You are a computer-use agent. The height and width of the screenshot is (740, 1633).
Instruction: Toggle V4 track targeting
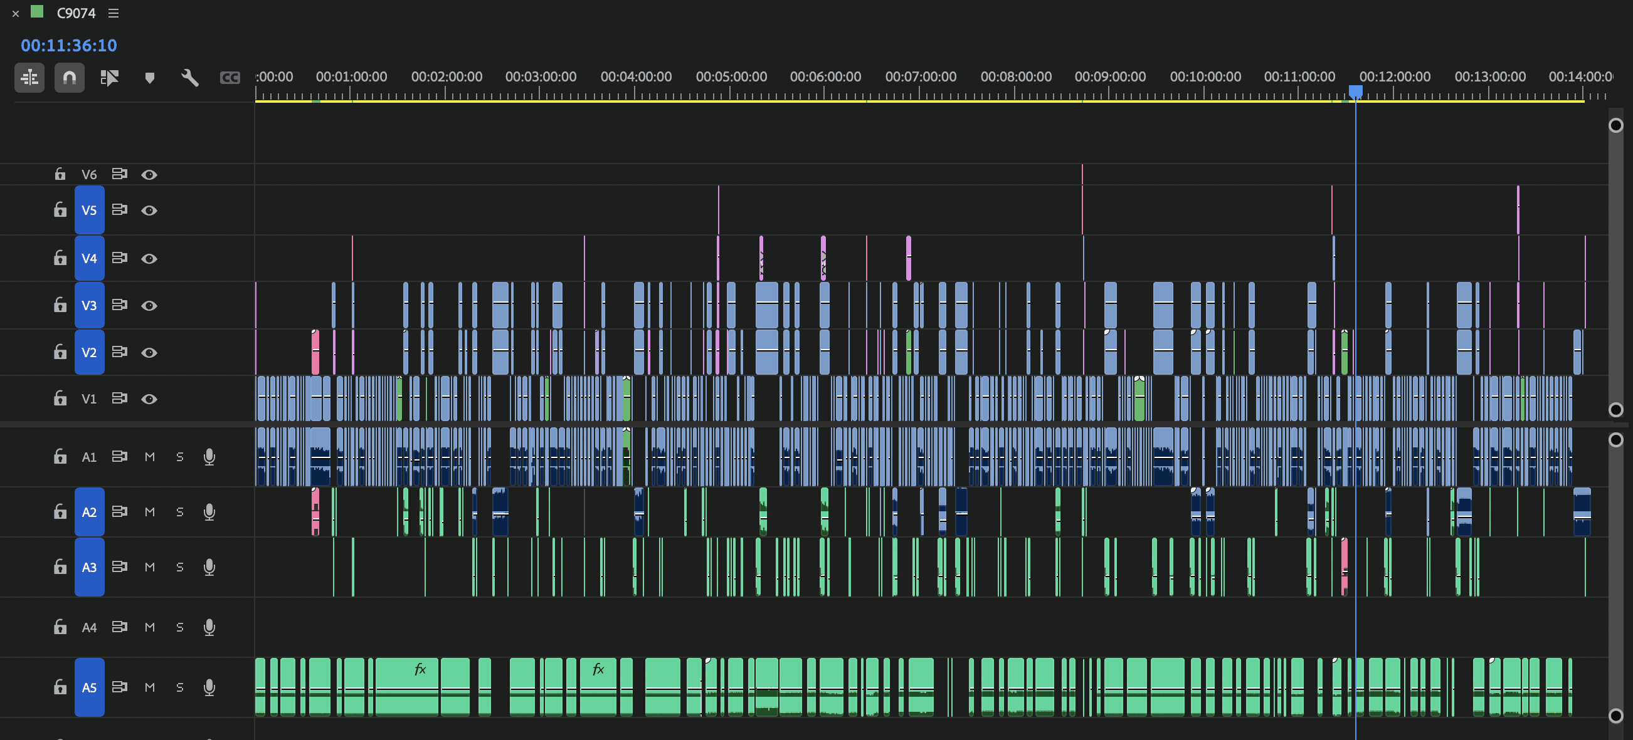tap(90, 258)
